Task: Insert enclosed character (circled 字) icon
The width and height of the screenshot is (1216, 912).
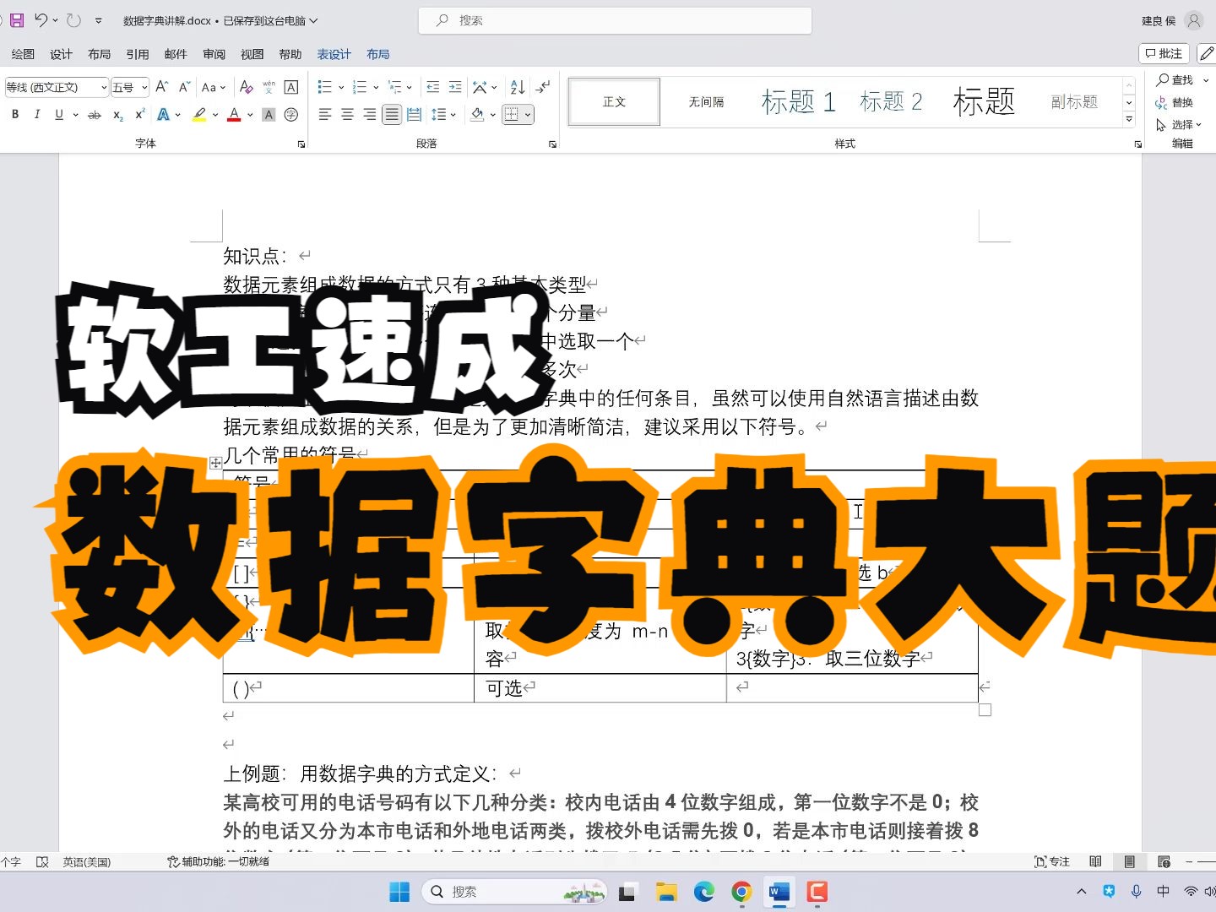Action: click(291, 115)
